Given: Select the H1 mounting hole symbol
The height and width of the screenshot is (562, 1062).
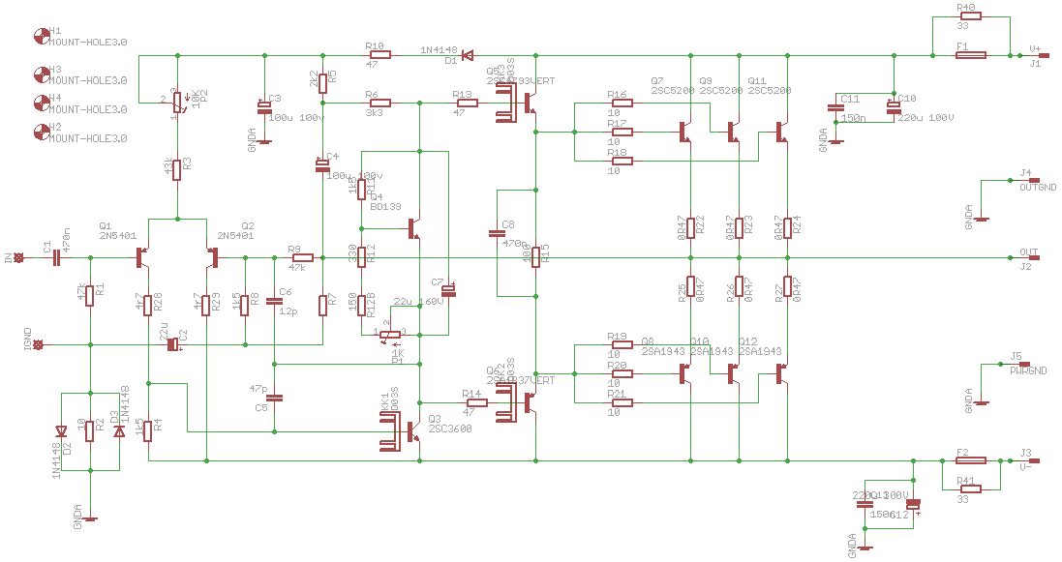Looking at the screenshot, I should 42,36.
